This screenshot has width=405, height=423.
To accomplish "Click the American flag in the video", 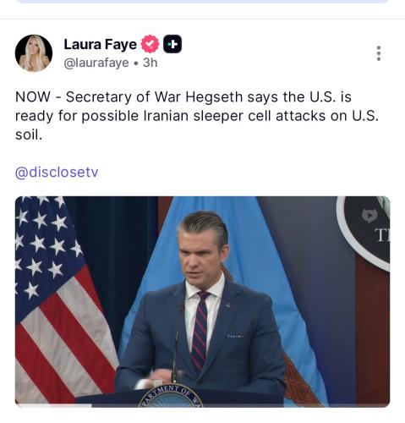I will click(x=63, y=299).
